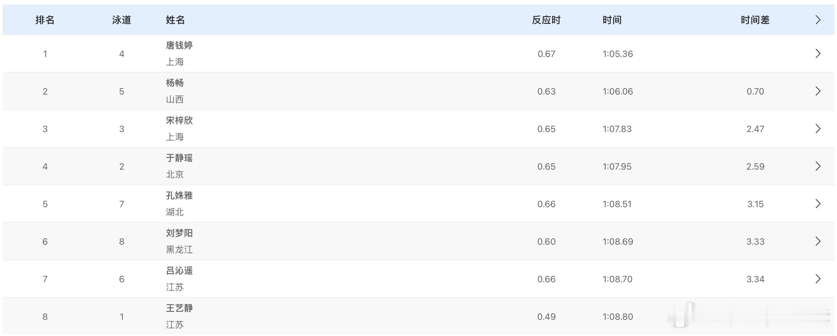Click the chevron in the table header
The width and height of the screenshot is (837, 336).
pyautogui.click(x=819, y=20)
